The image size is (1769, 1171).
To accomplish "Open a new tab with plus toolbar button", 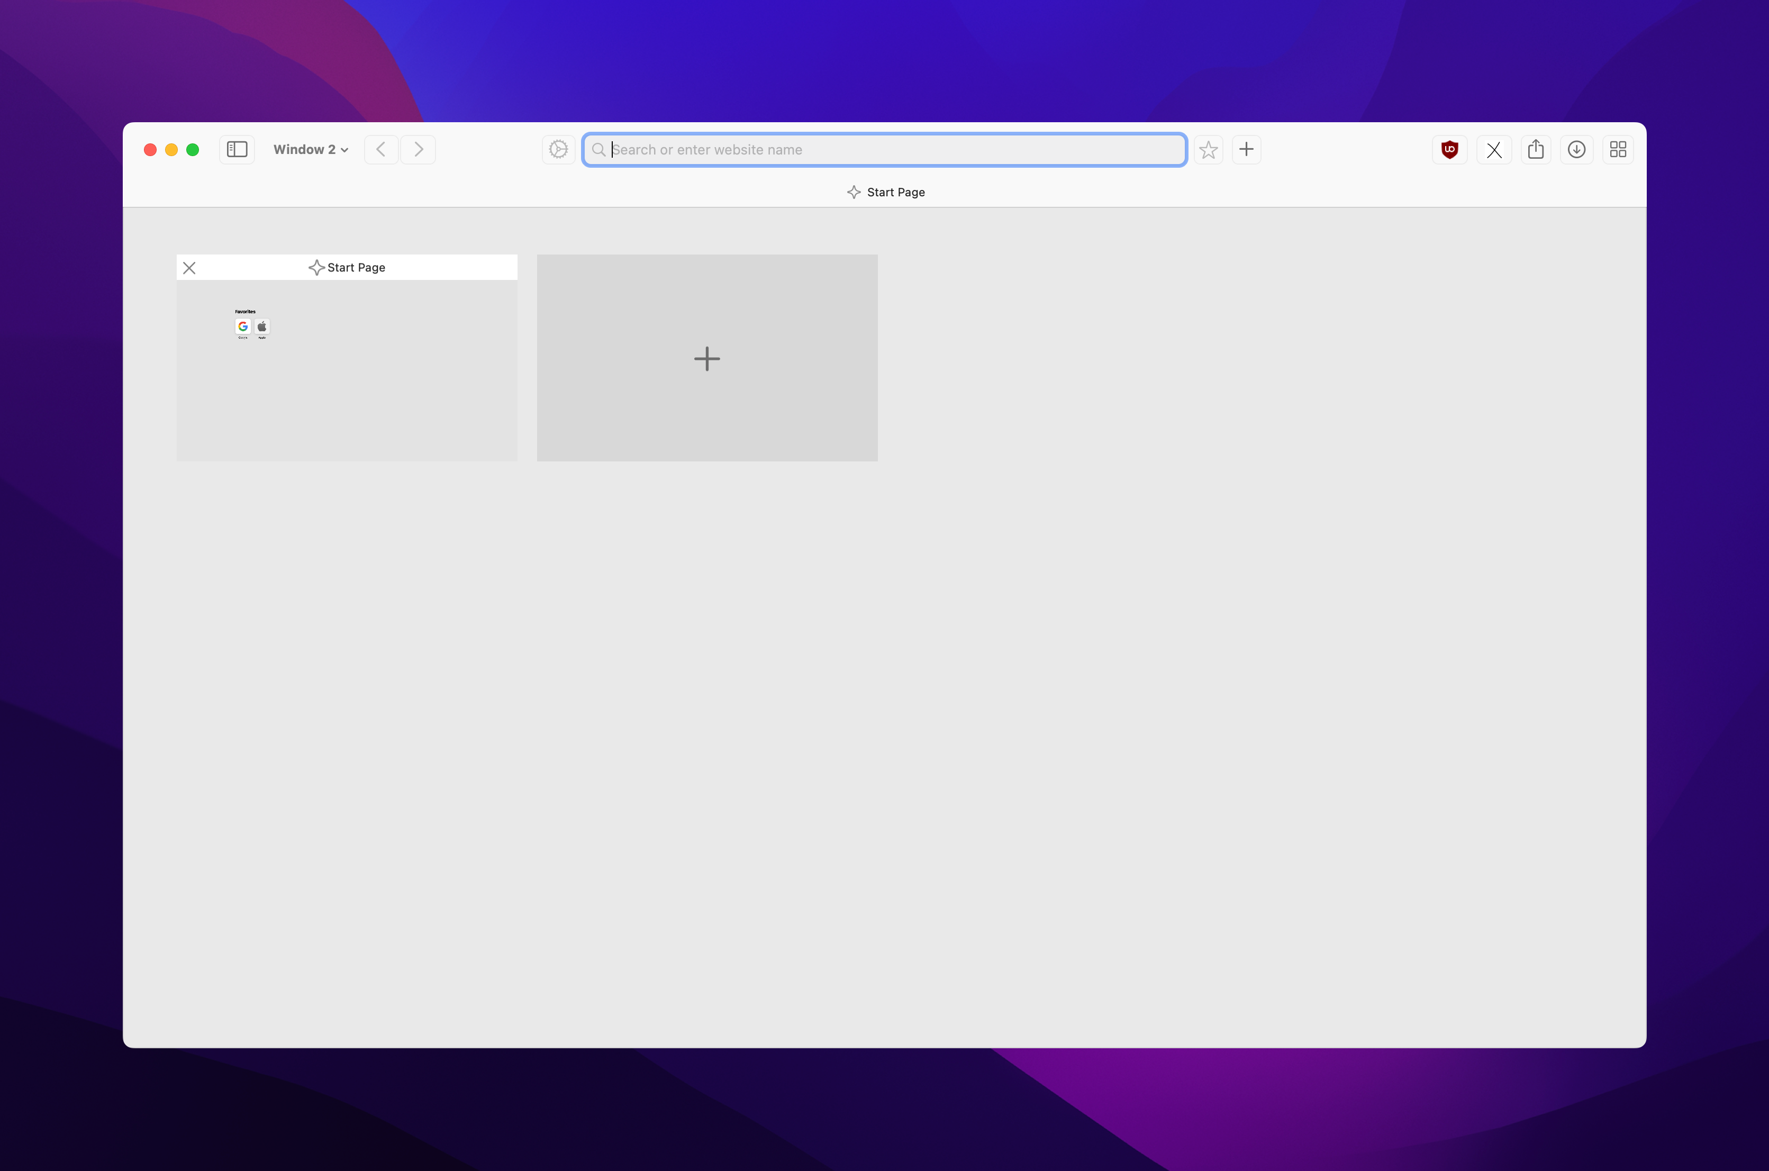I will tap(1246, 149).
